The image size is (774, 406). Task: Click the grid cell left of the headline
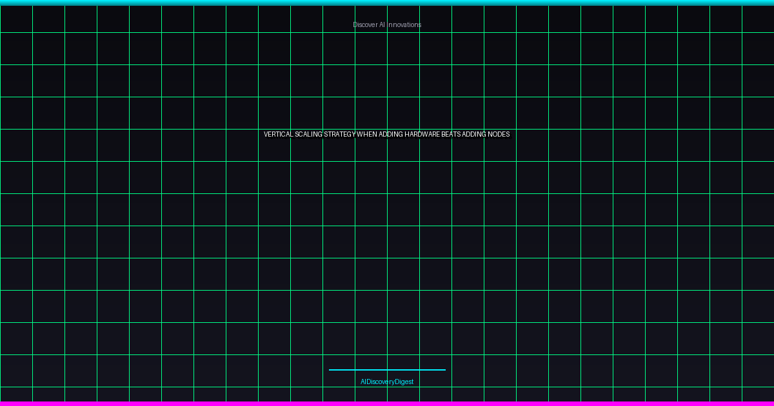point(242,145)
